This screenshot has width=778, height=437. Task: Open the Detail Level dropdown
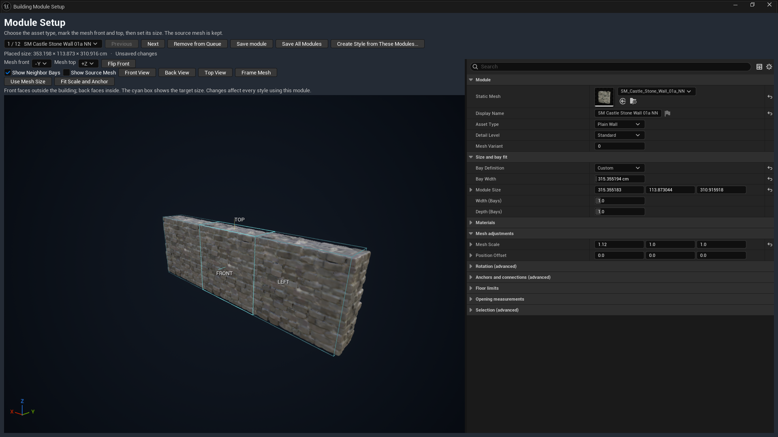point(619,135)
